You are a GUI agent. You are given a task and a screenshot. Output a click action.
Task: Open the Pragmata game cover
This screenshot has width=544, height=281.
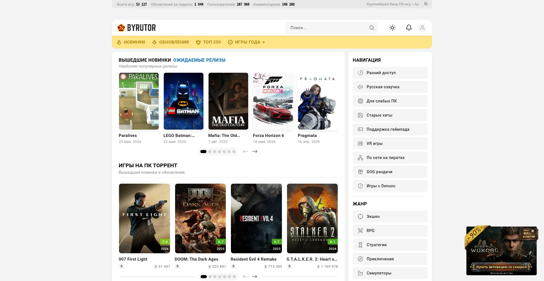318,101
